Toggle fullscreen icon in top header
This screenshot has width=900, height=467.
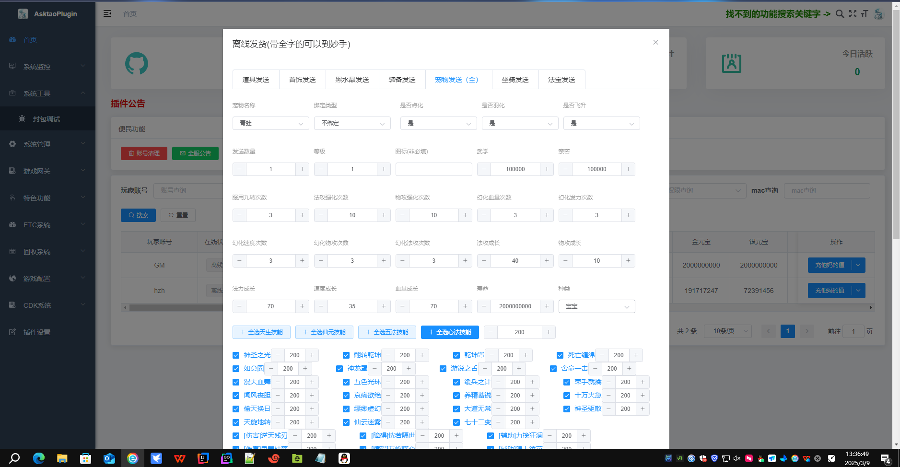pyautogui.click(x=853, y=14)
